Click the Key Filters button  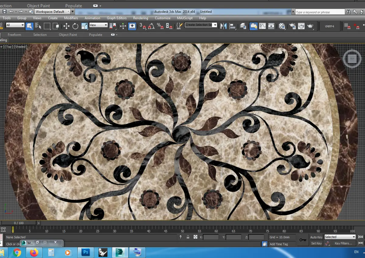pyautogui.click(x=343, y=243)
